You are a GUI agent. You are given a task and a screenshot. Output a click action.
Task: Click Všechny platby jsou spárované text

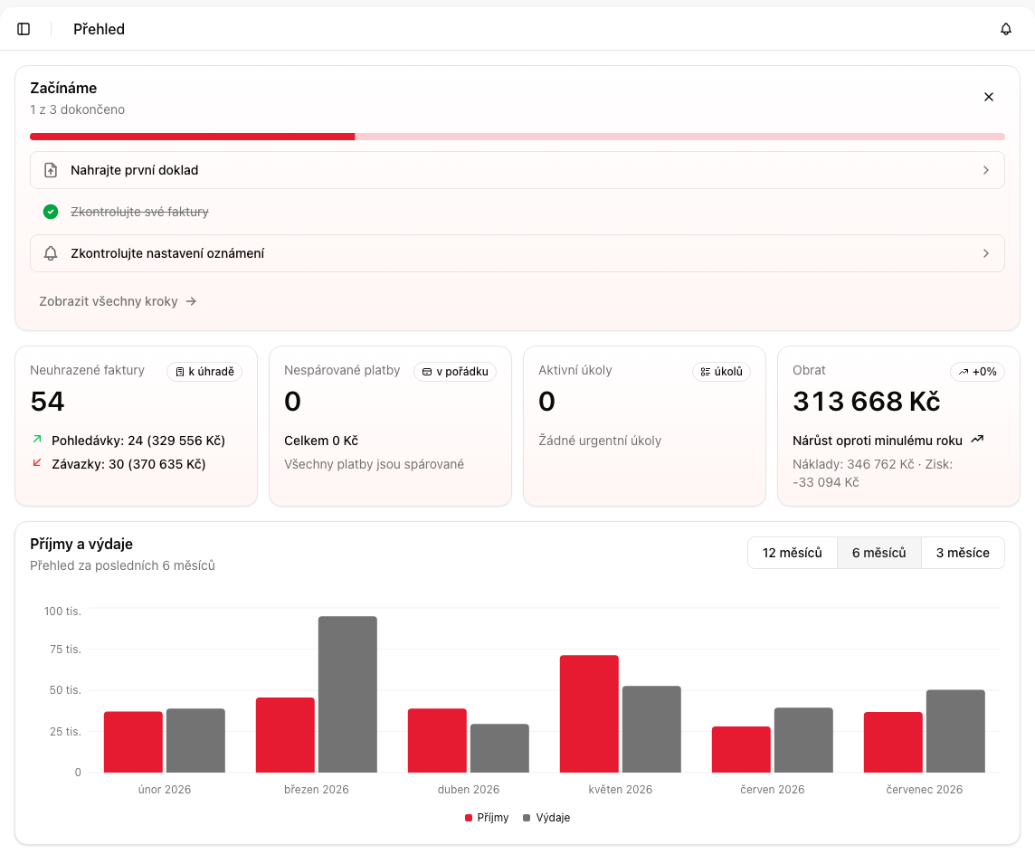(x=374, y=464)
